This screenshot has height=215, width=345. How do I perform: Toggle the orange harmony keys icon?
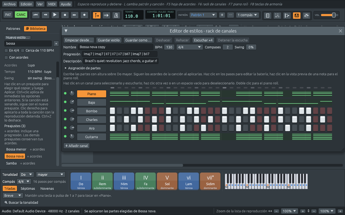click(x=296, y=15)
